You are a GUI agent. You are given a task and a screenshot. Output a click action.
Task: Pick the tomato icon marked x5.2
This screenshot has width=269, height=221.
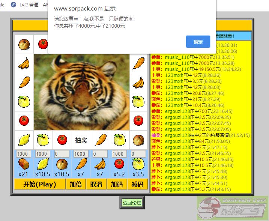pyautogui.click(x=119, y=164)
